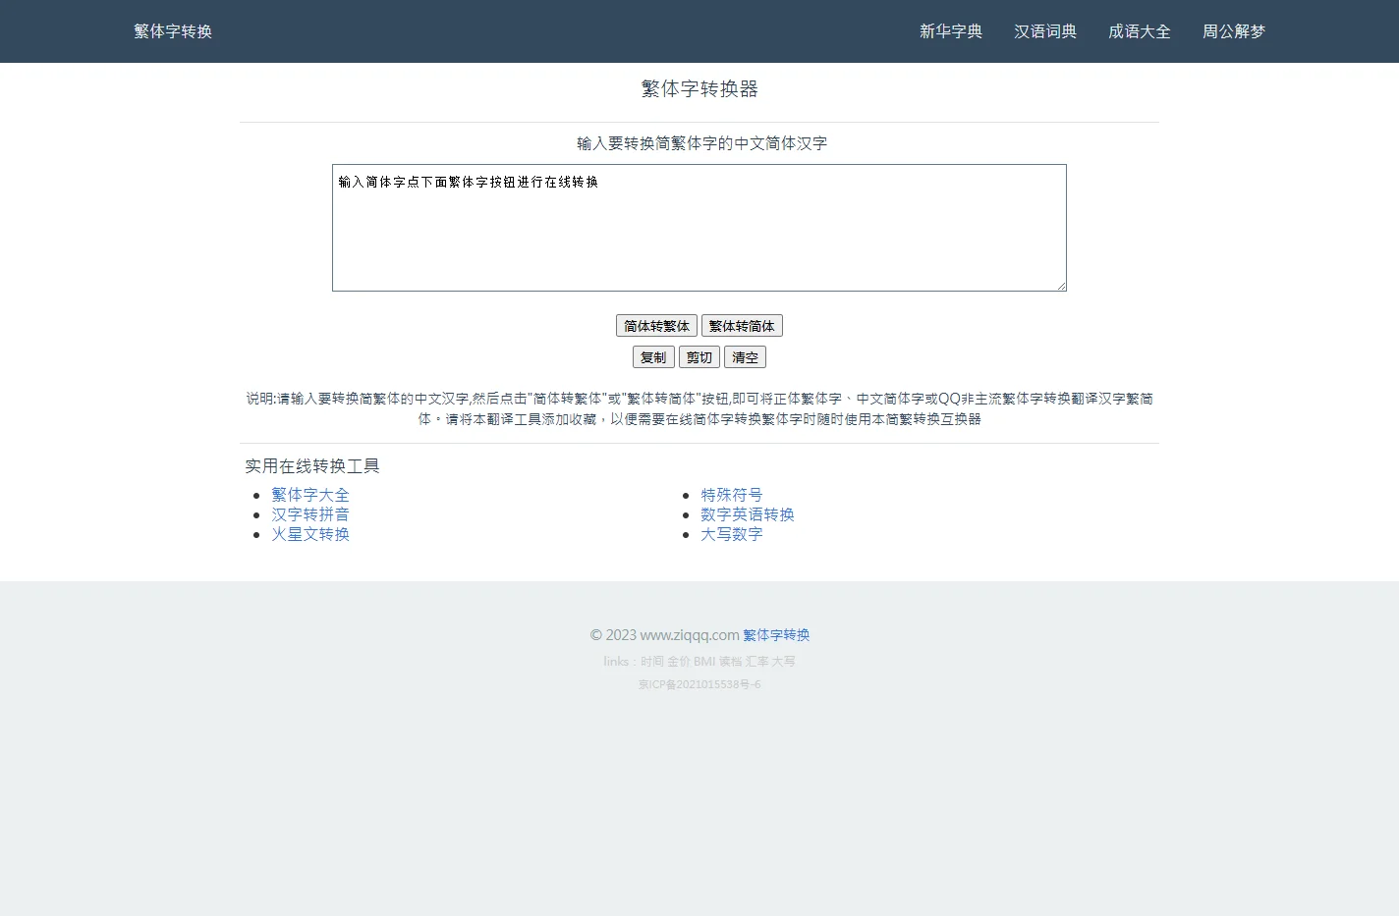Click the 繁体字转换器 page heading
This screenshot has height=916, width=1399.
click(x=699, y=88)
